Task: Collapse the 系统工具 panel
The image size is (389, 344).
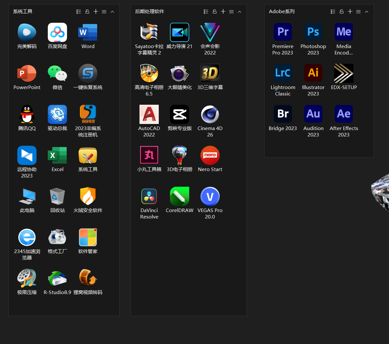Action: point(112,12)
